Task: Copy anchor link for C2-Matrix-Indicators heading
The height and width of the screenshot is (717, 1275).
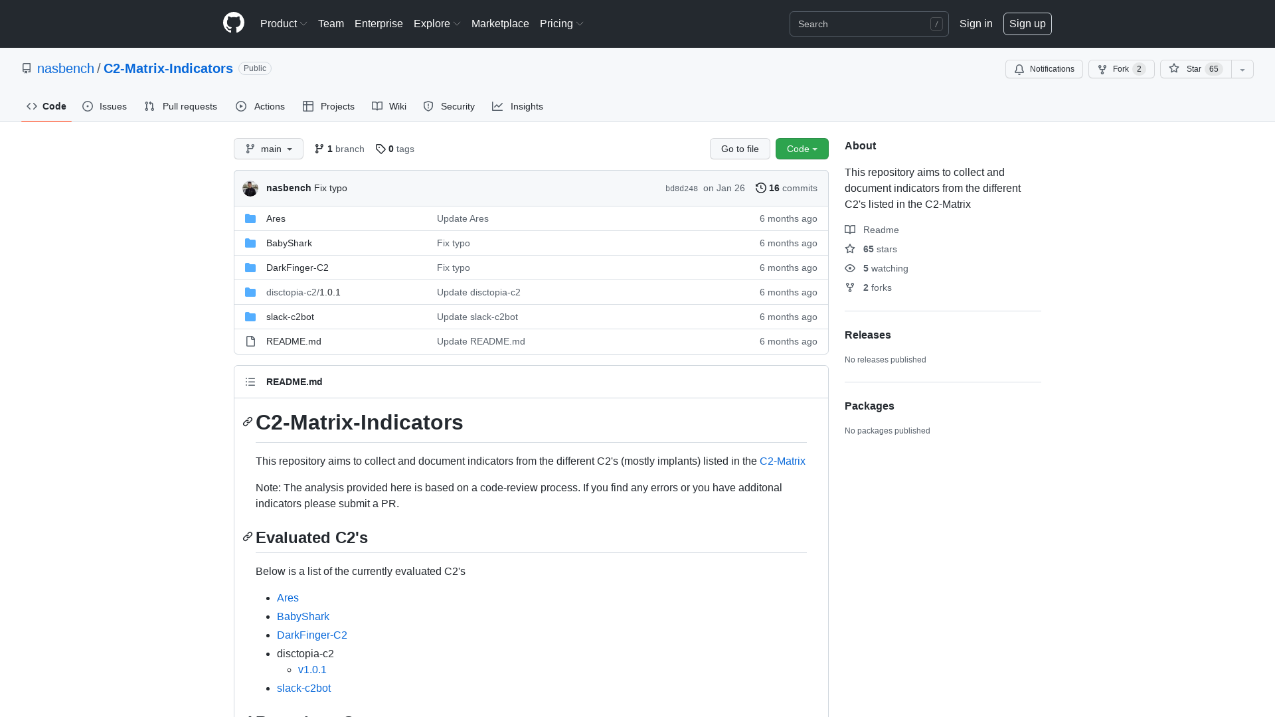Action: pyautogui.click(x=248, y=422)
